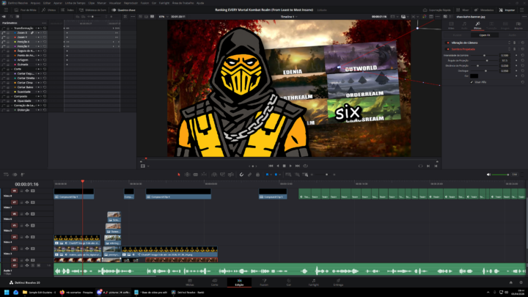Reset the Sombra Projetada effect

[x=523, y=49]
